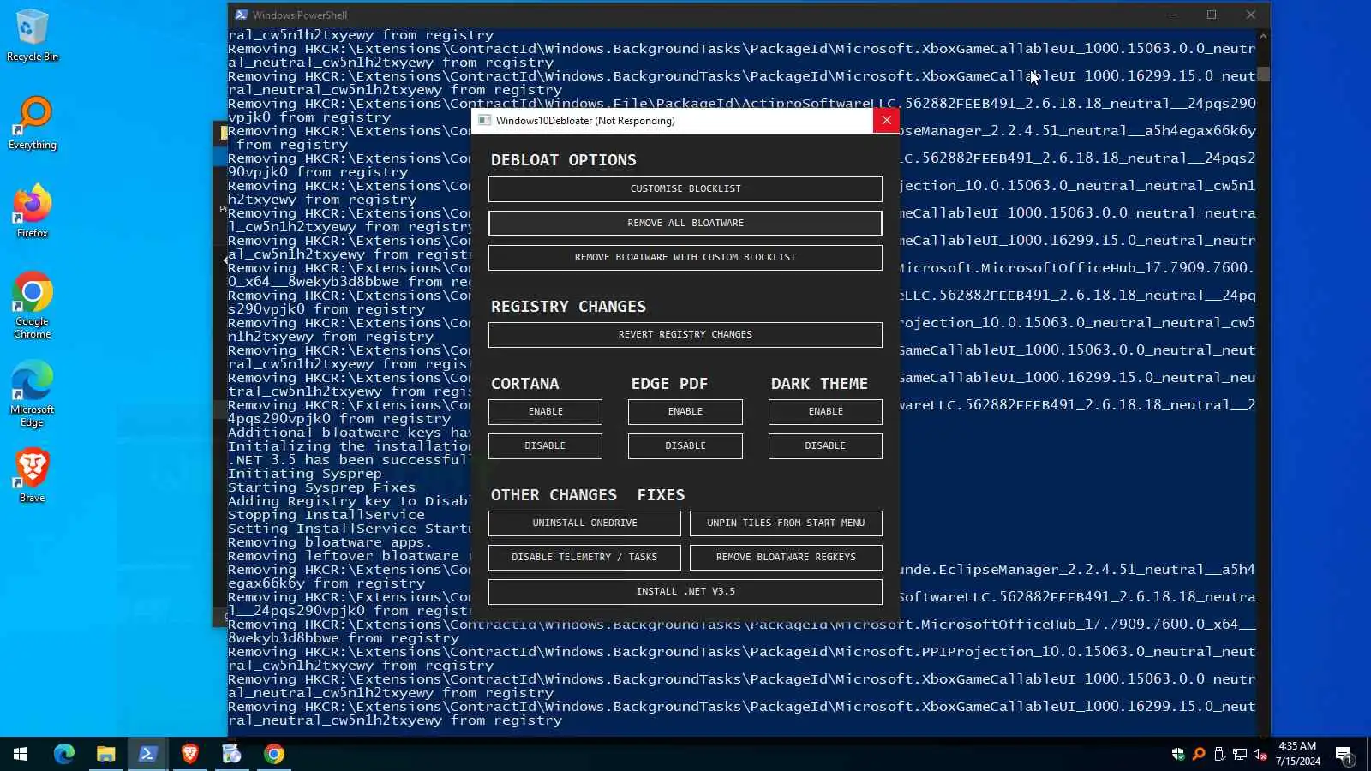Open the network status tray icon

(x=1240, y=754)
